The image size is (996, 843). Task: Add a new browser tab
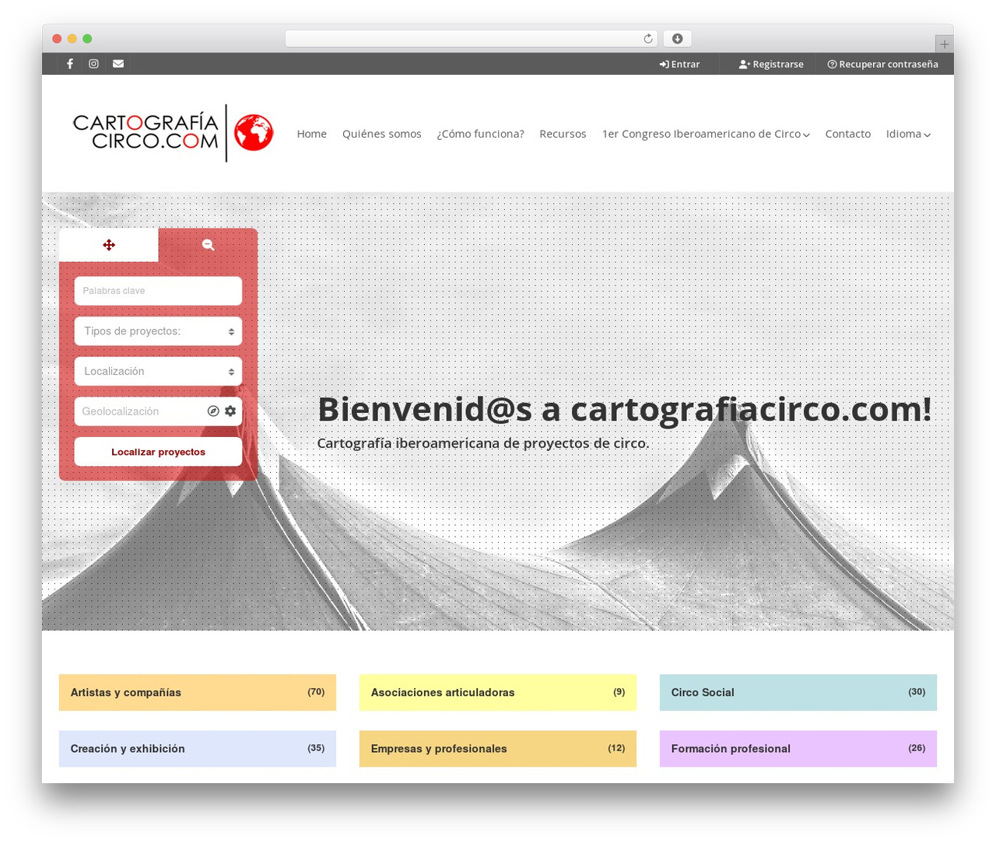tap(945, 44)
